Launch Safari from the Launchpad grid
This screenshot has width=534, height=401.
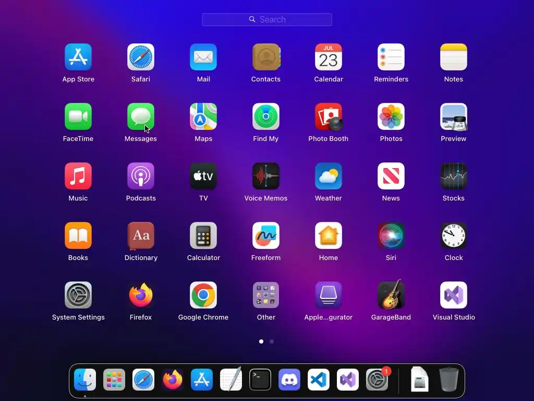point(141,57)
